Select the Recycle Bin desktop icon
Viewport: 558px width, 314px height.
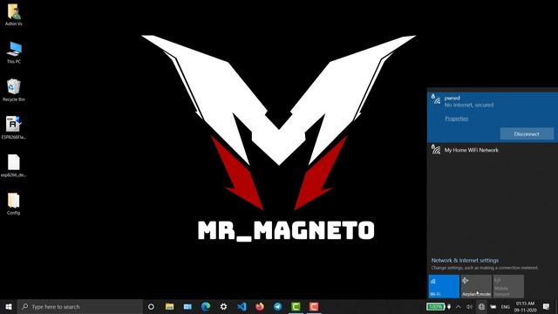pos(14,91)
